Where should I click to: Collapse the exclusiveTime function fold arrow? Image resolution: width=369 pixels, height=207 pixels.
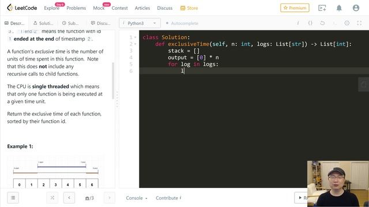(135, 44)
